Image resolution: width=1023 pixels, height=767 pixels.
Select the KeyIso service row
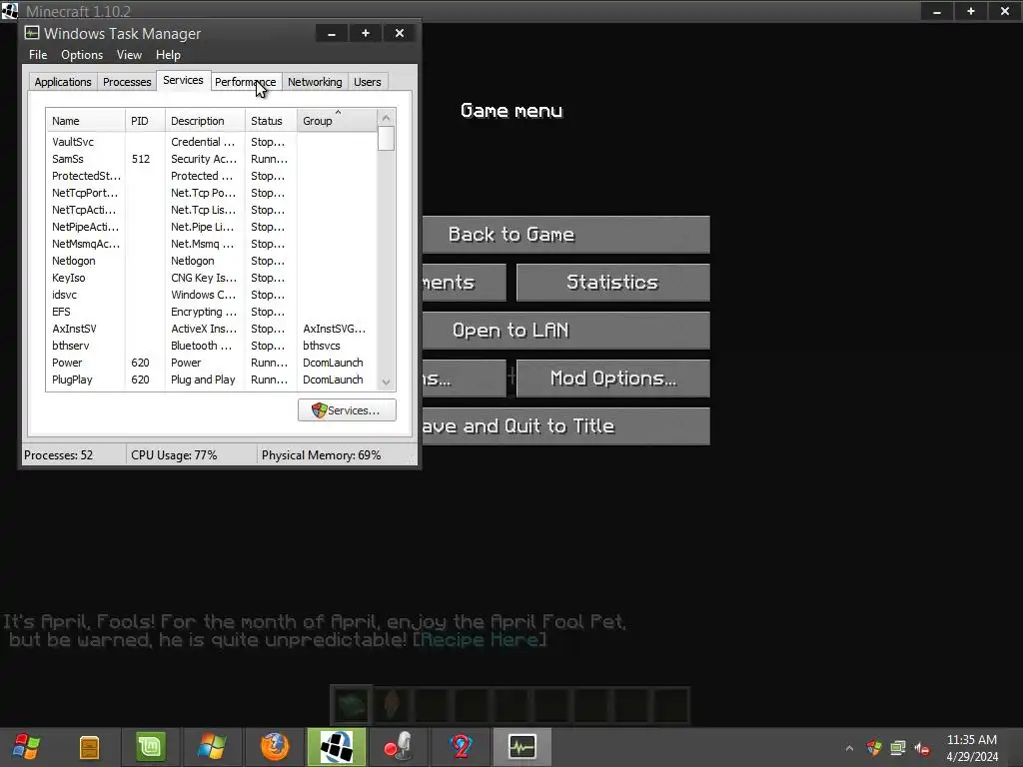coord(212,278)
